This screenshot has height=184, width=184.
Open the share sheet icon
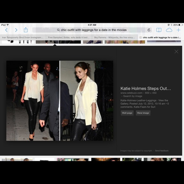pyautogui.click(x=26, y=30)
